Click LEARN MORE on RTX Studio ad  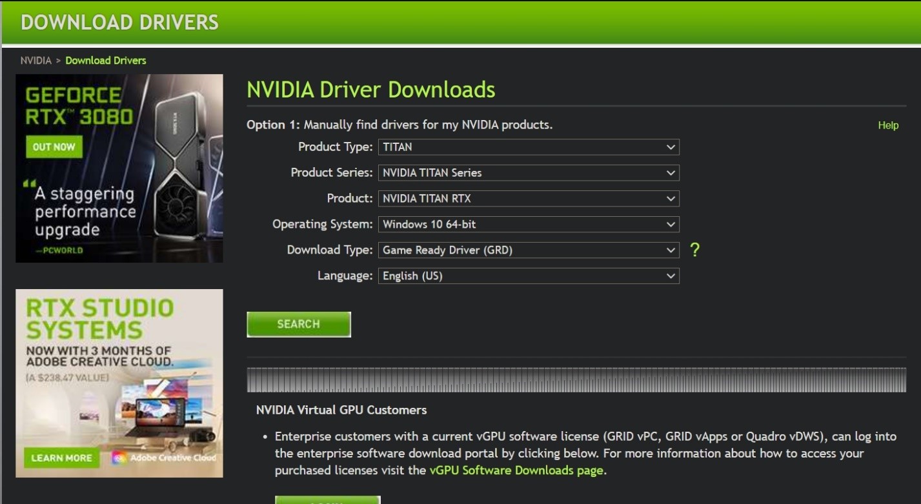(x=61, y=458)
